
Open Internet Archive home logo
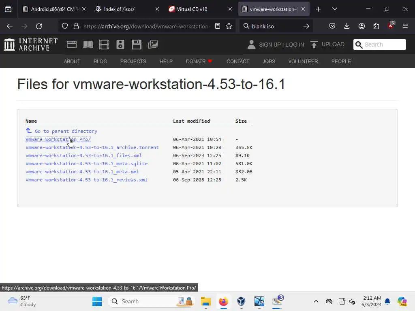point(31,44)
